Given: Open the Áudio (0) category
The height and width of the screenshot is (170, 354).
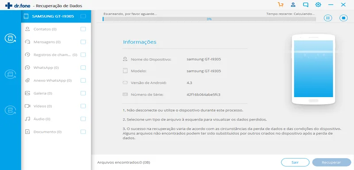Looking at the screenshot, I should [42, 119].
